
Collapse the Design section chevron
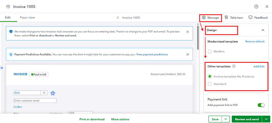click(x=263, y=30)
